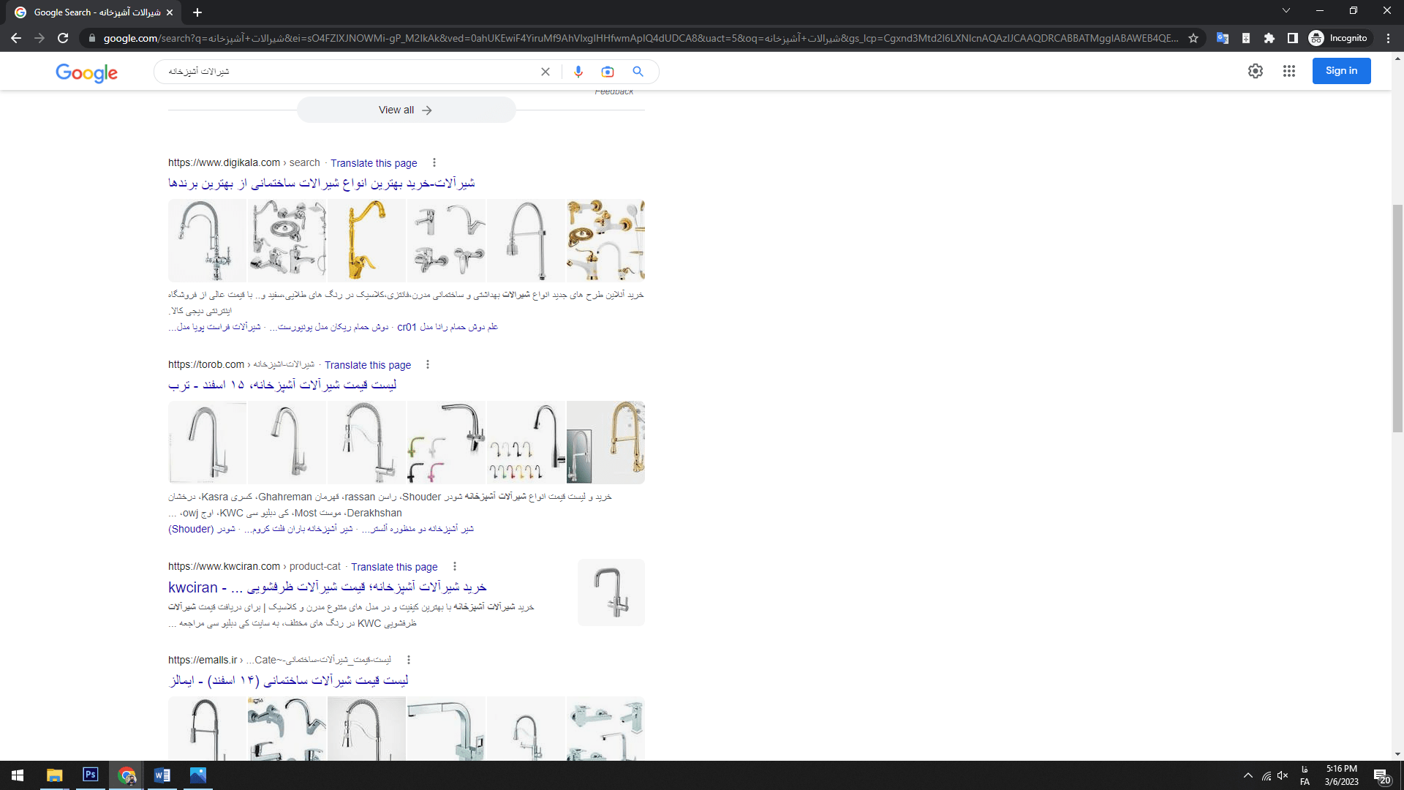
Task: Open the kwciran result title link
Action: (x=328, y=587)
